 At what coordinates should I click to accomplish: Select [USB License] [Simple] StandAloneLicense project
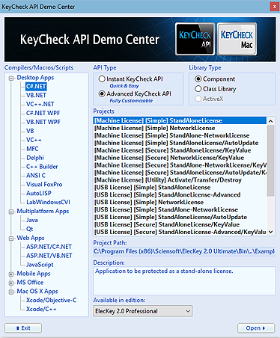180,188
